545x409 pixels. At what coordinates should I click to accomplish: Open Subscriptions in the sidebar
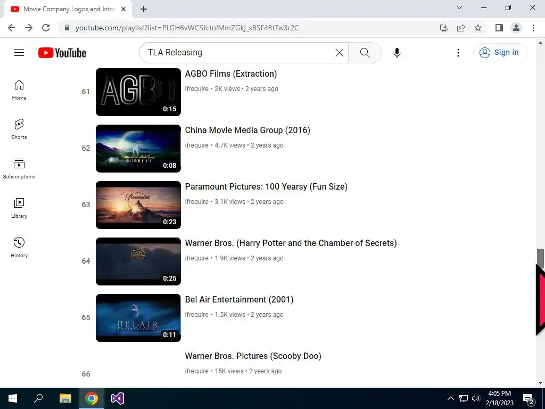19,169
